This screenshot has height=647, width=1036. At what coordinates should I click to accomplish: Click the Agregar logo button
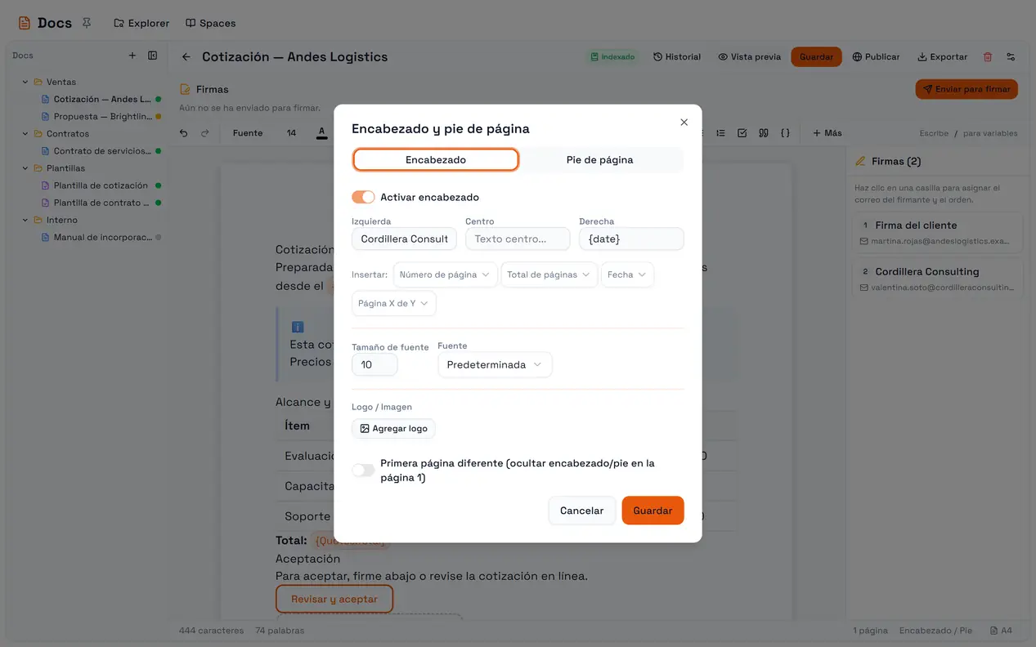393,428
